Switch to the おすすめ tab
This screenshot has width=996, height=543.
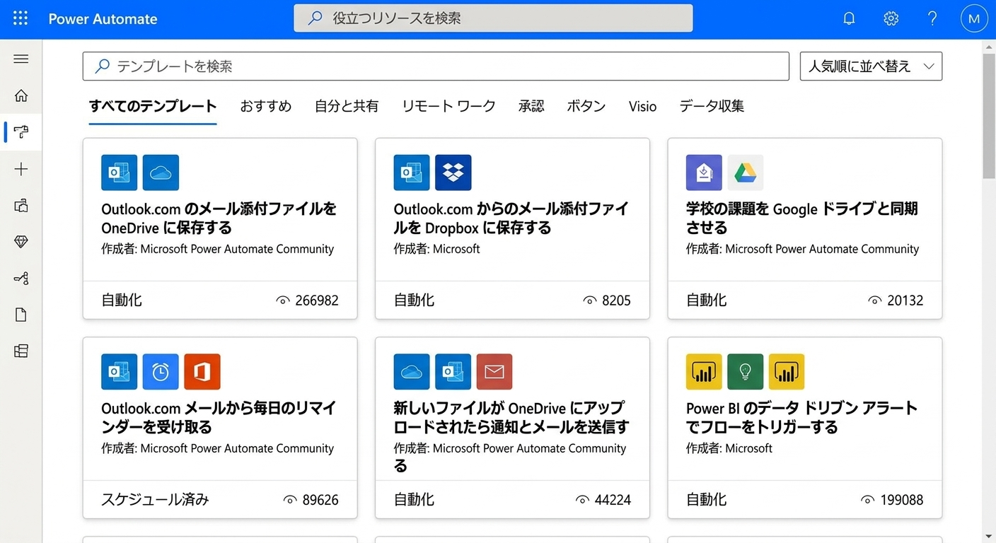click(266, 106)
